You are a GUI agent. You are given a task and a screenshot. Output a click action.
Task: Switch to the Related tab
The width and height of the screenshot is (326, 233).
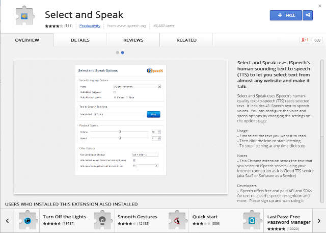[186, 40]
